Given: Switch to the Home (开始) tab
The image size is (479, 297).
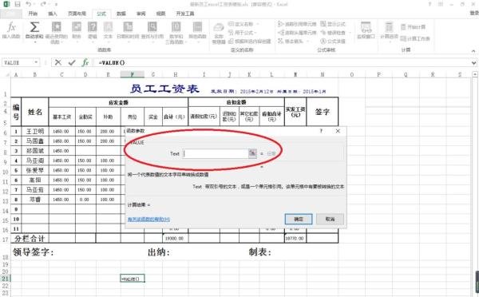Looking at the screenshot, I should (33, 14).
